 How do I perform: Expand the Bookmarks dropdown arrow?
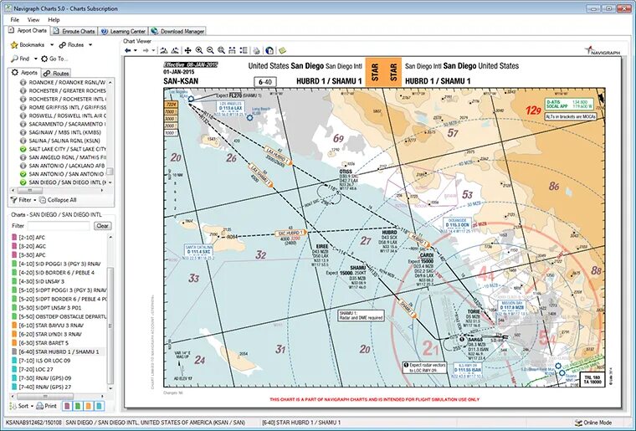[x=52, y=44]
